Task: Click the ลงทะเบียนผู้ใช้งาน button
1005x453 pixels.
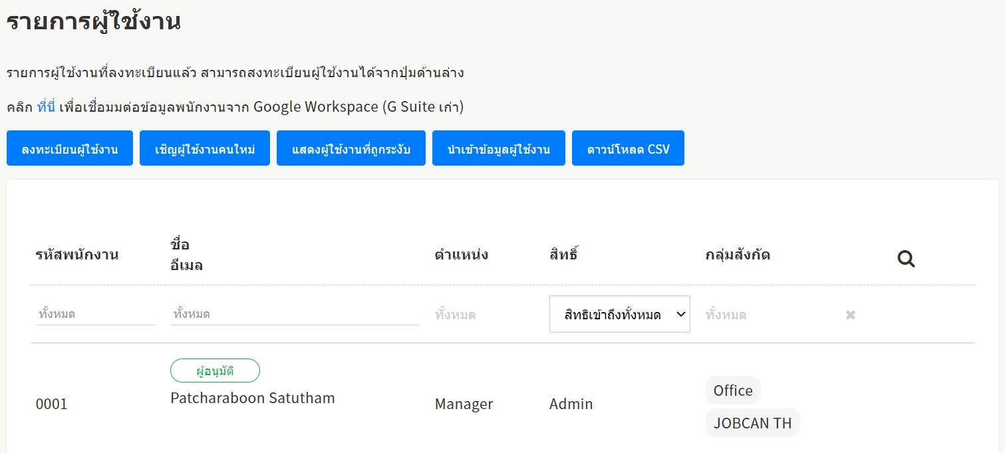Action: [70, 148]
